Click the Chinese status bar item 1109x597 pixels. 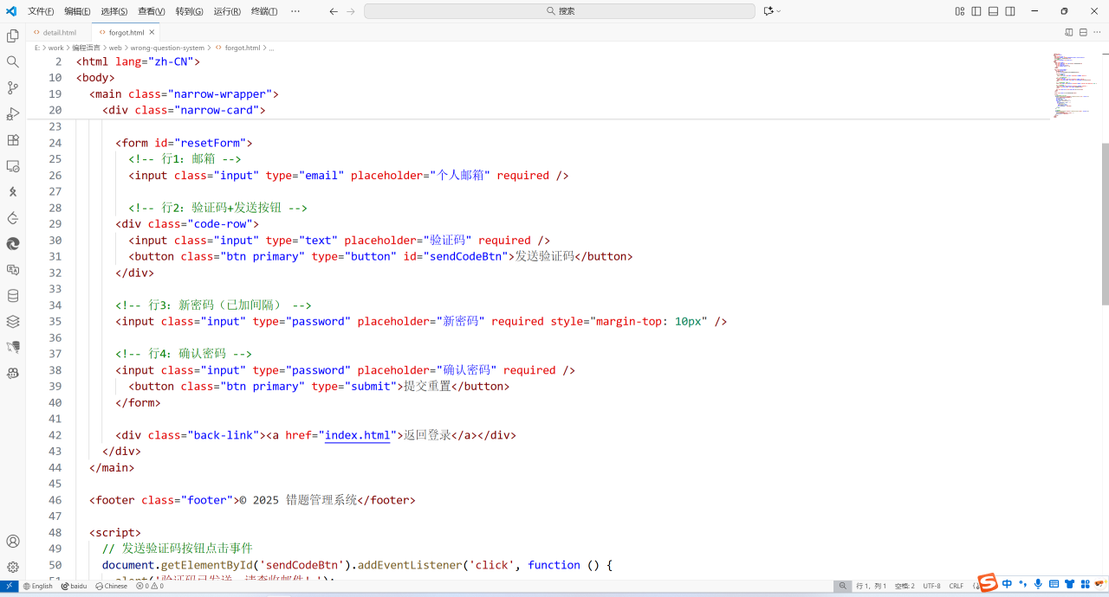[x=111, y=586]
